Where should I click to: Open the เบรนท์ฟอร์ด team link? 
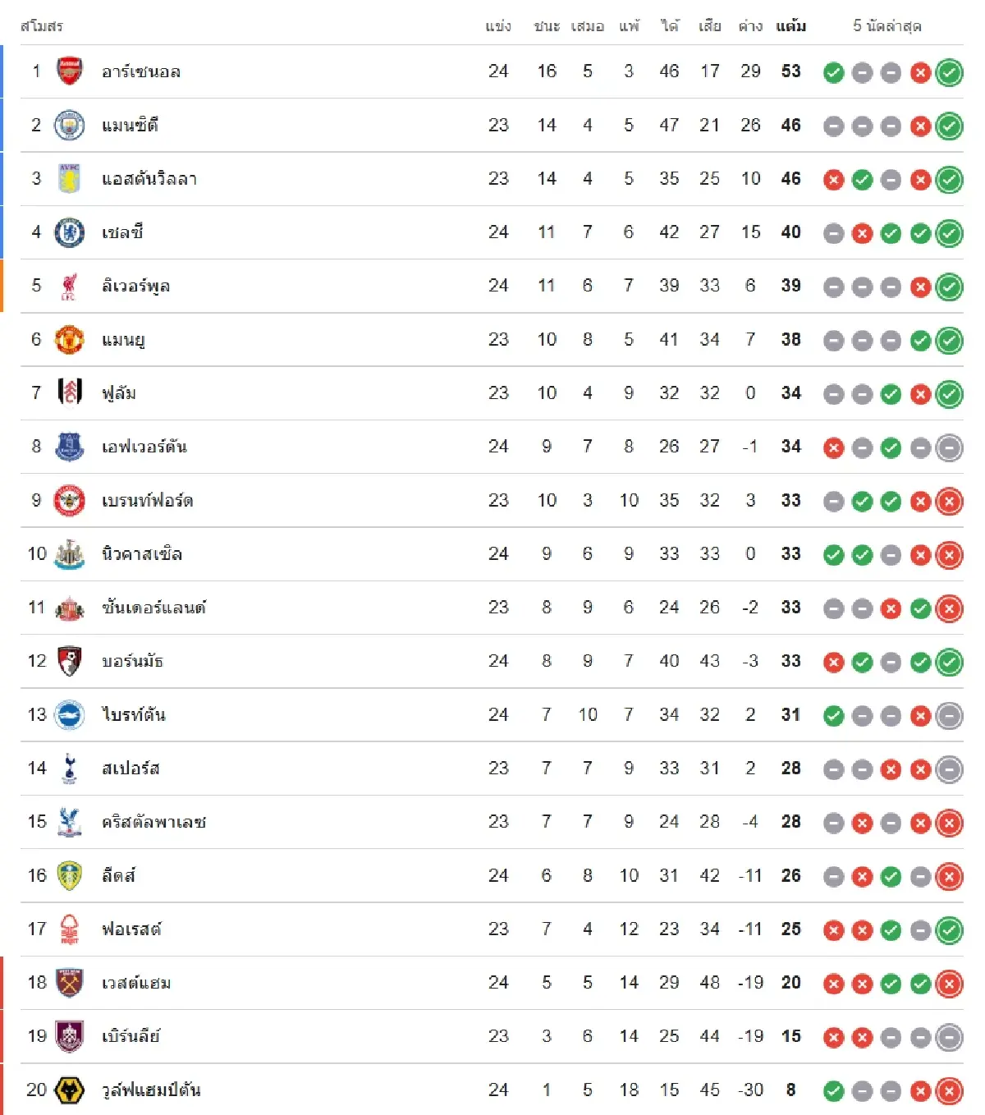[148, 501]
